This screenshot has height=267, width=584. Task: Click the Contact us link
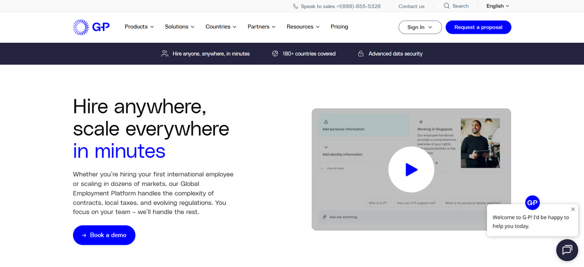(411, 6)
